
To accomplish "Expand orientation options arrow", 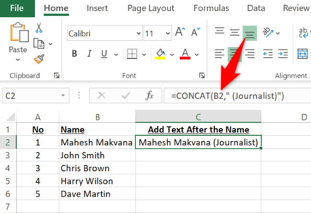I will click(x=278, y=33).
